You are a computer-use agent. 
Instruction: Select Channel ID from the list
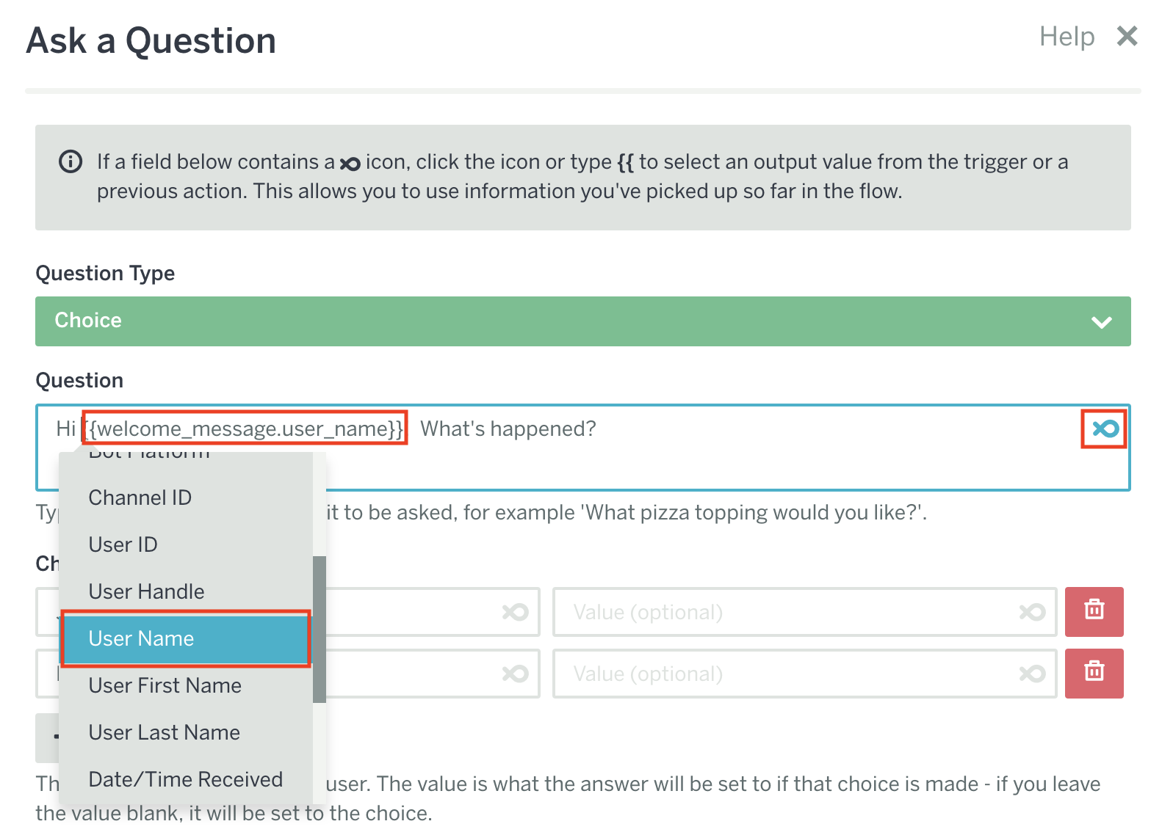tap(140, 497)
